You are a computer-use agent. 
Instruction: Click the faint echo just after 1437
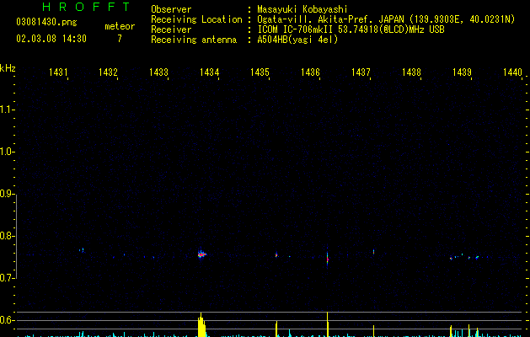pyautogui.click(x=373, y=251)
